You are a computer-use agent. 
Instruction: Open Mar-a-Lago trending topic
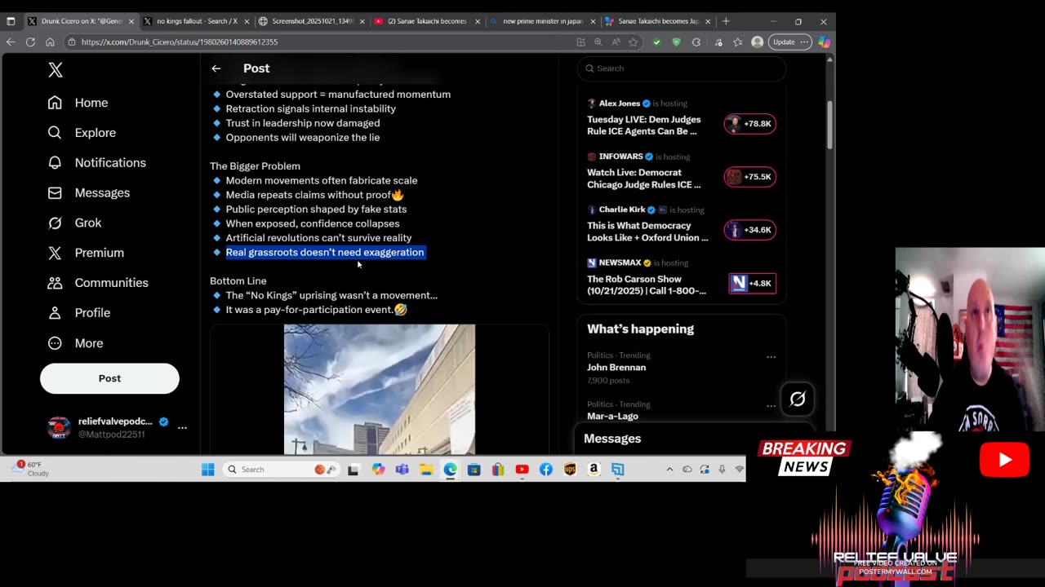click(x=612, y=416)
